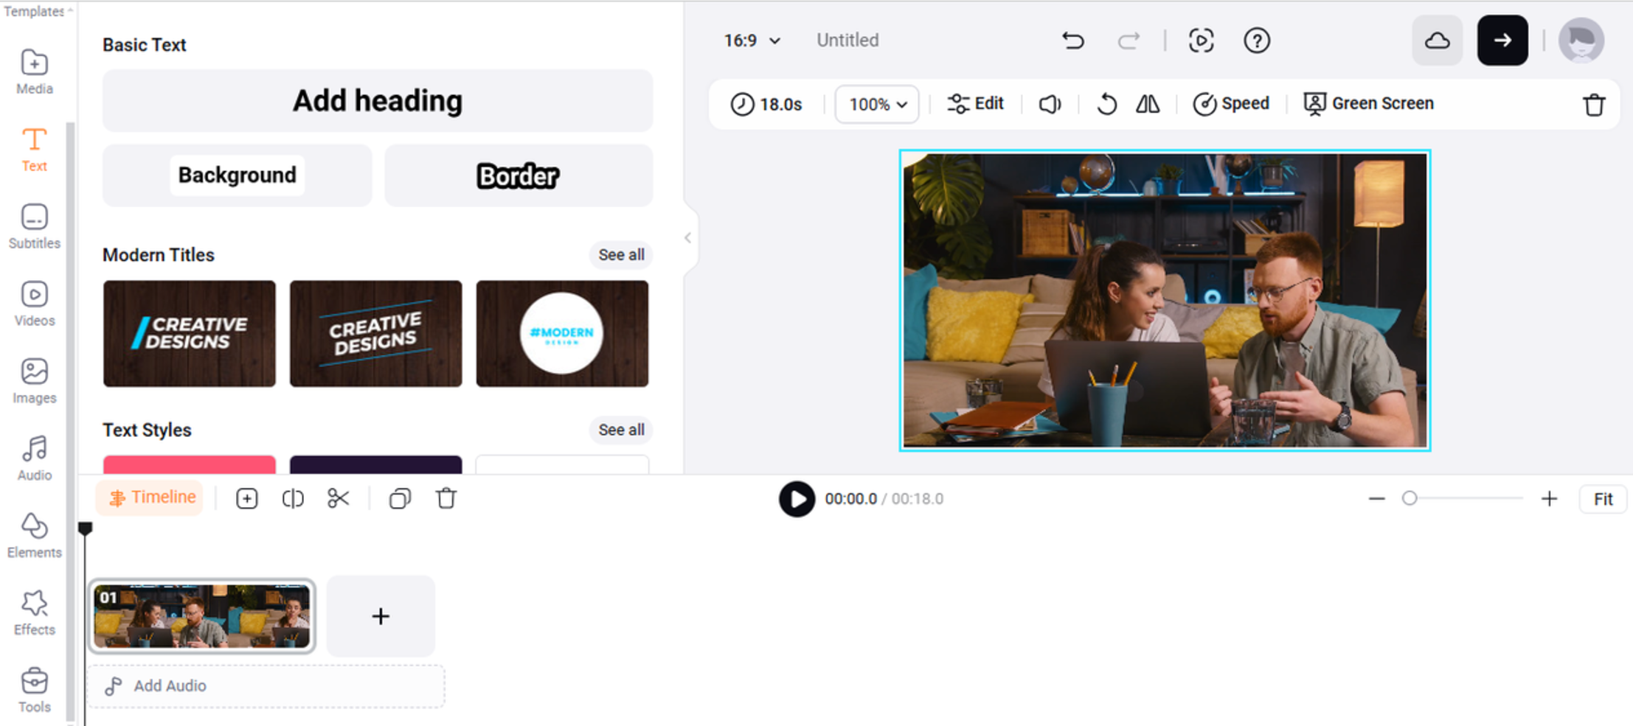Flip the video horizontally
Screen dimensions: 1633x726
click(1148, 105)
